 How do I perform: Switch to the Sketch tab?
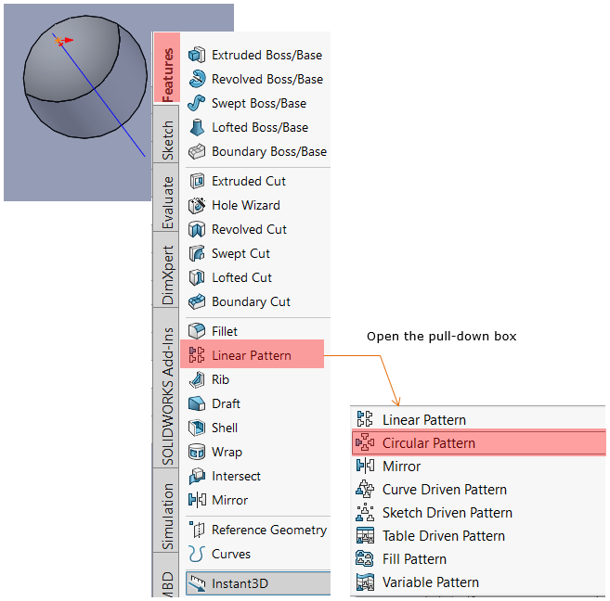tap(166, 134)
